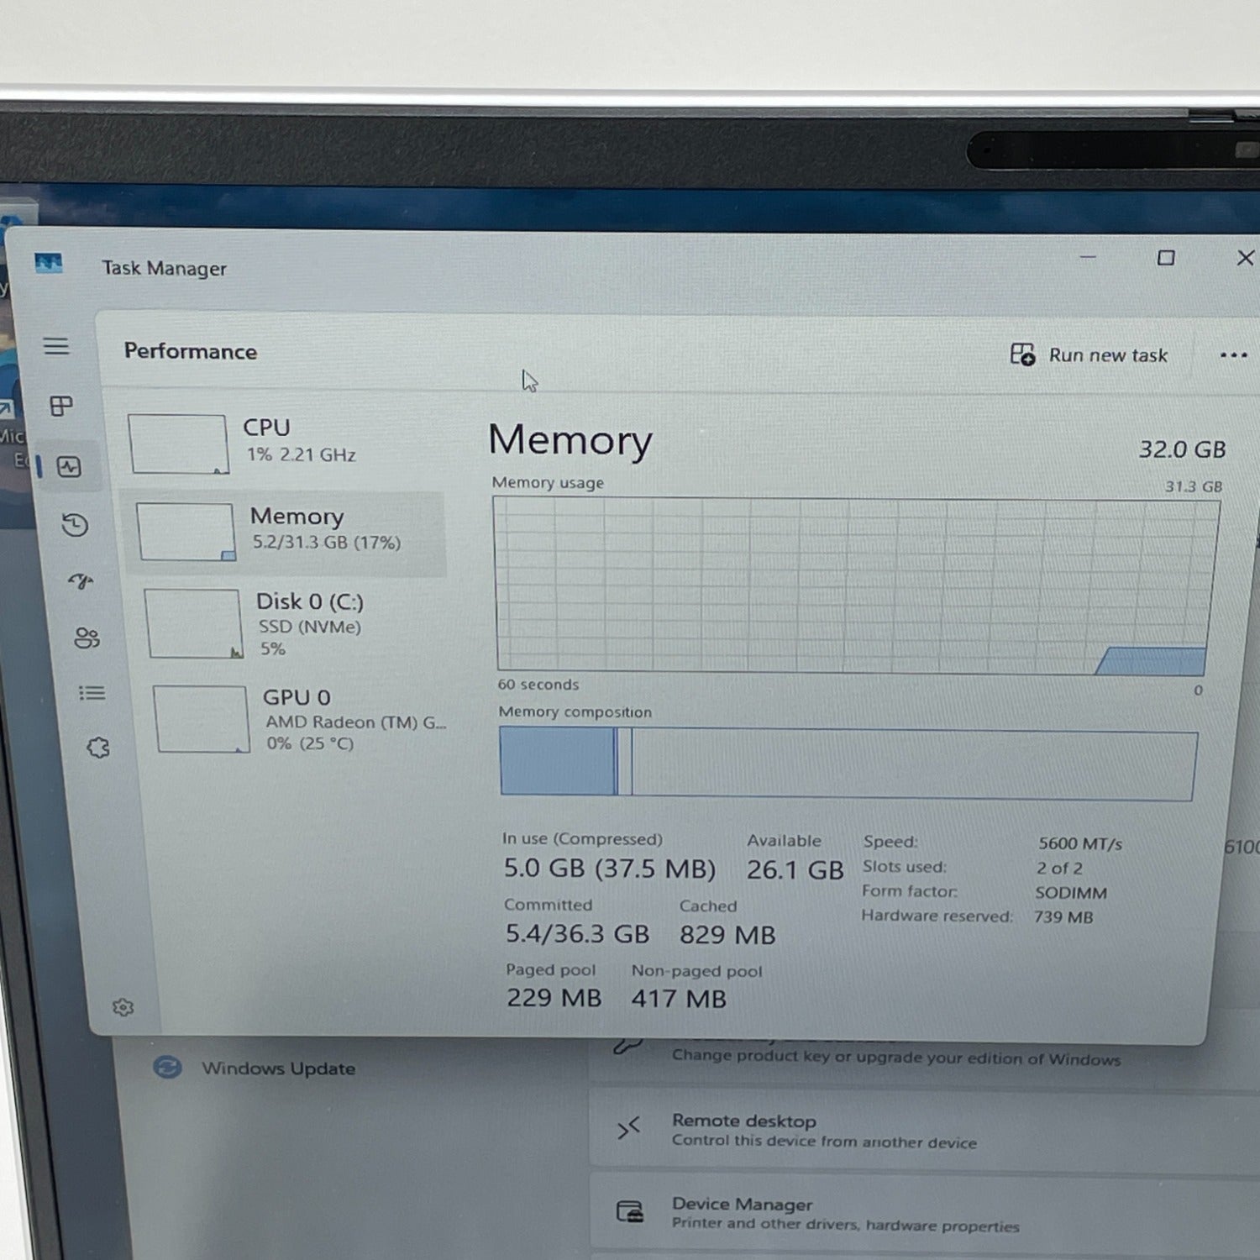The image size is (1260, 1260).
Task: Click the Memory usage graph
Action: (x=853, y=585)
